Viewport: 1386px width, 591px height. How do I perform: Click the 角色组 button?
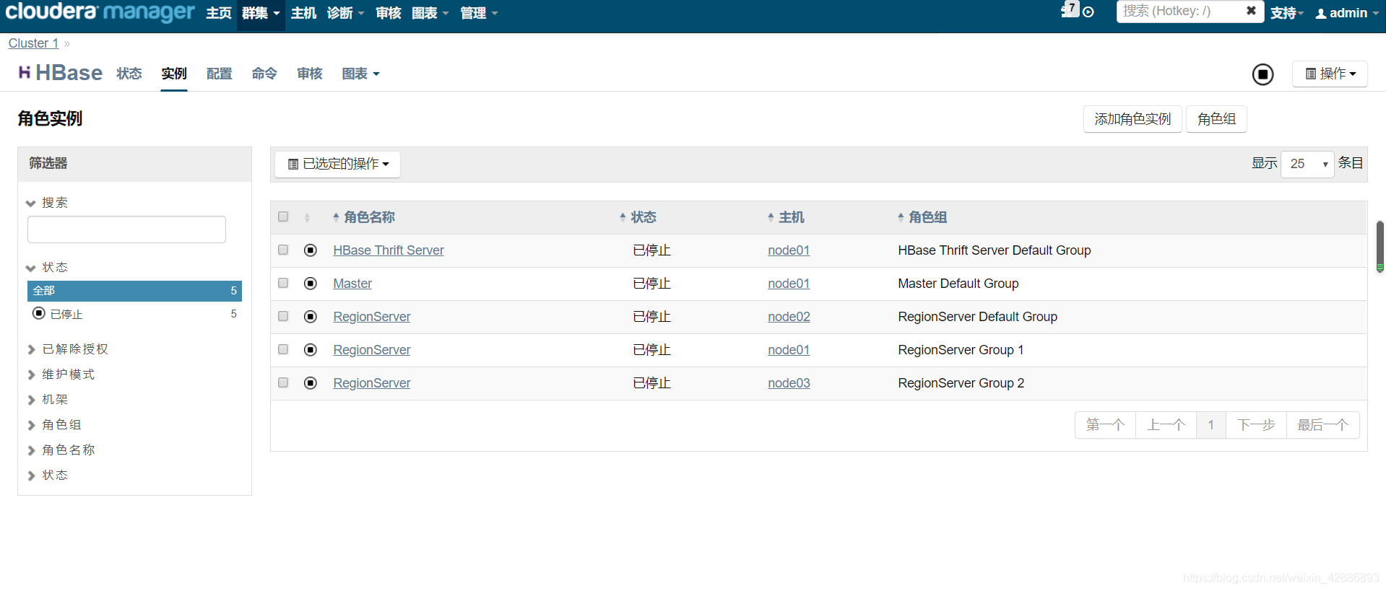[x=1216, y=119]
